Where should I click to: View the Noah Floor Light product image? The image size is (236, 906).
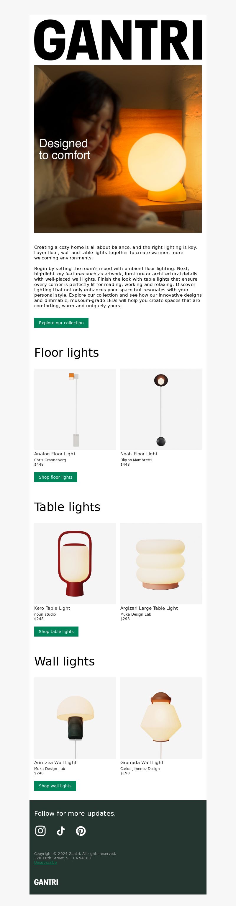161,409
